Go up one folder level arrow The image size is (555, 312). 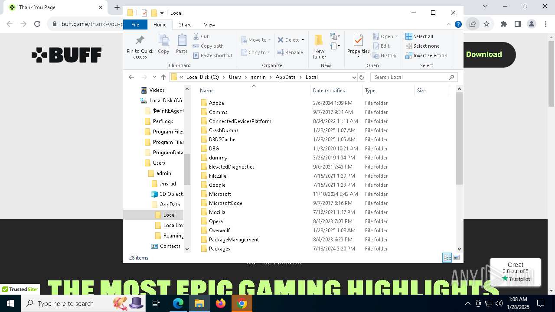(x=163, y=77)
